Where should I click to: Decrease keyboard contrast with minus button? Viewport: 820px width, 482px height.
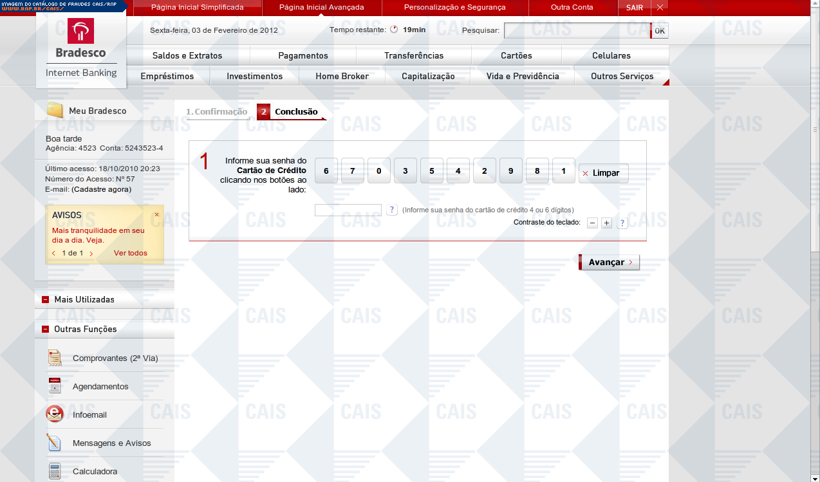pyautogui.click(x=592, y=223)
